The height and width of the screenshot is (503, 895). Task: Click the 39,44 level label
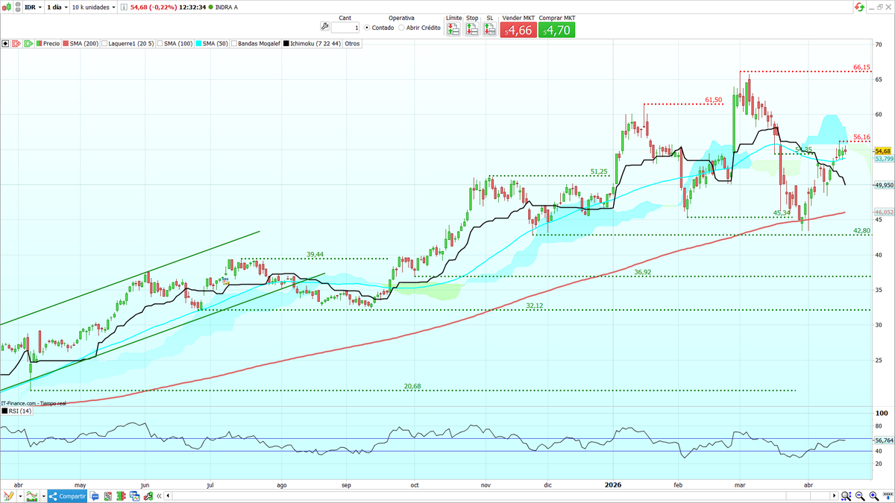coord(315,255)
